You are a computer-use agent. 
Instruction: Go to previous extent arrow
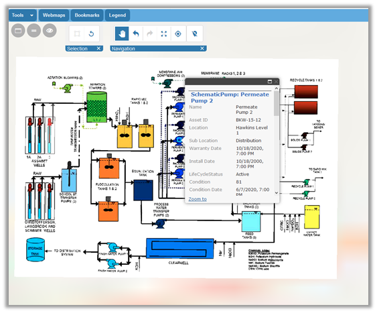(136, 34)
